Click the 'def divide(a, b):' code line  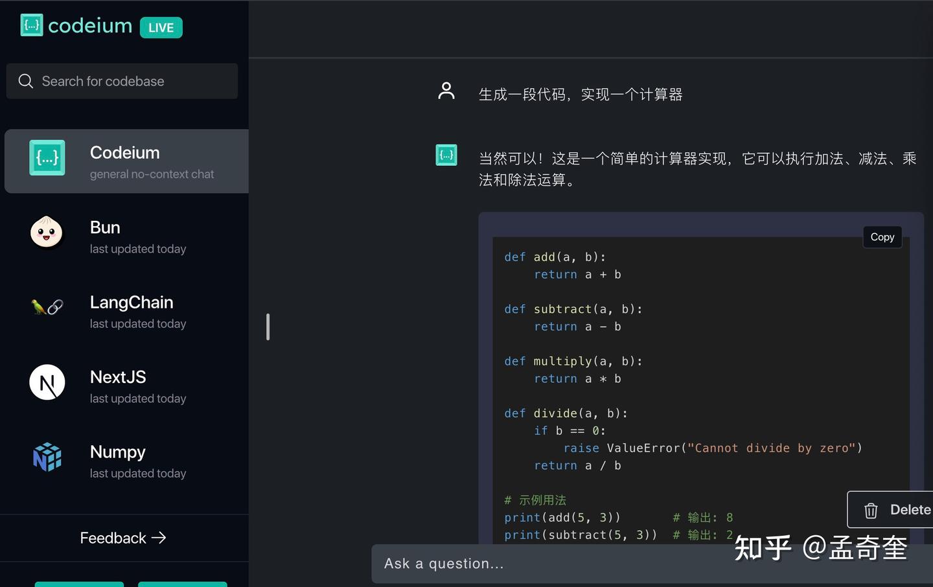click(x=566, y=413)
